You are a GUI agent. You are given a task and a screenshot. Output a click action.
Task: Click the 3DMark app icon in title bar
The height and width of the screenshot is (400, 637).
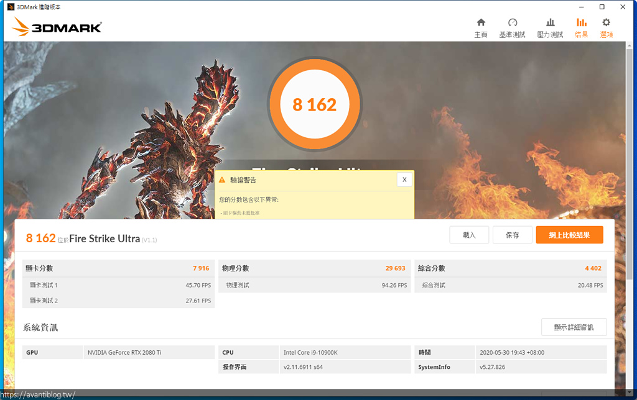[11, 7]
